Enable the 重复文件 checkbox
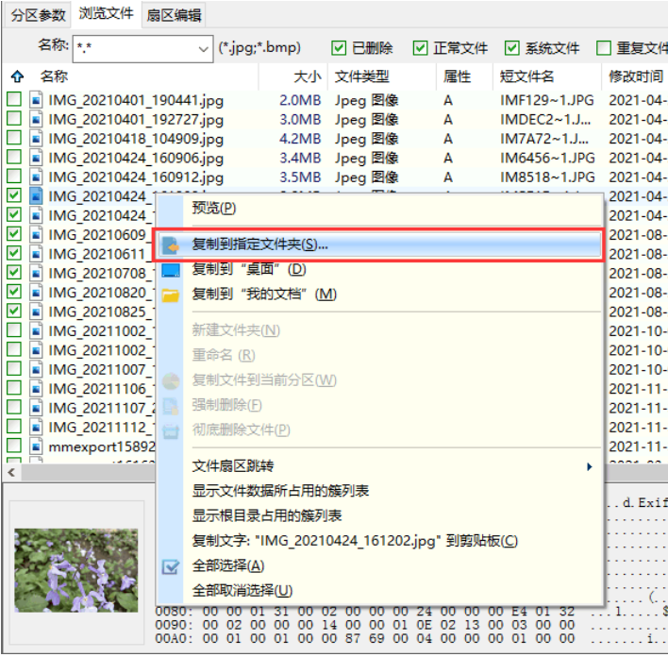Image resolution: width=668 pixels, height=657 pixels. coord(604,48)
